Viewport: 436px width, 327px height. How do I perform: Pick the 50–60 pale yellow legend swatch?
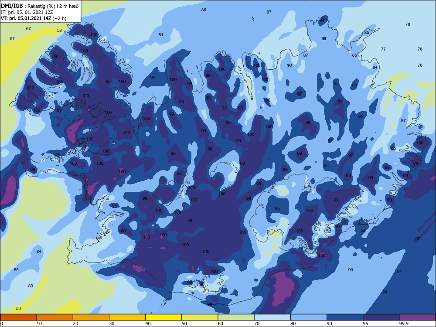tap(200, 317)
